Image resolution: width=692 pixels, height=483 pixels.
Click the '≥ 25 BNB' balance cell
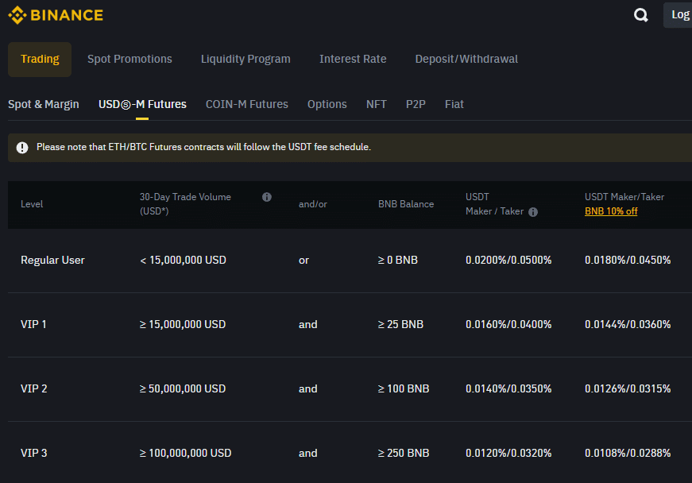tap(400, 325)
